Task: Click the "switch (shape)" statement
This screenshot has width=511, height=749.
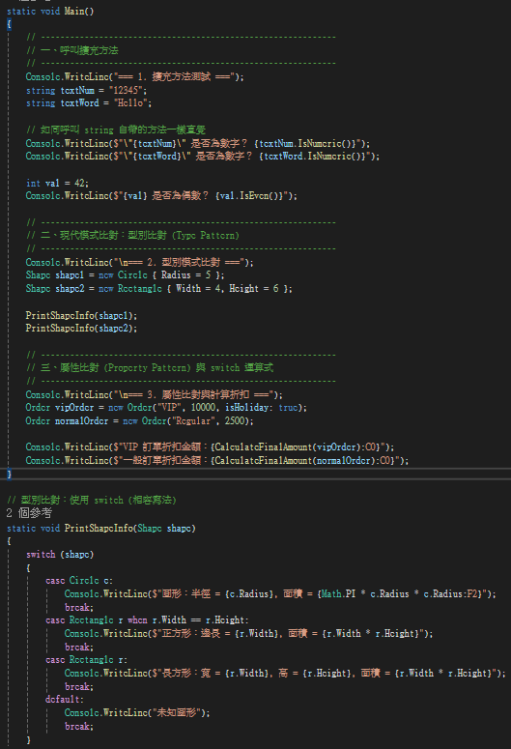Action: [x=60, y=555]
